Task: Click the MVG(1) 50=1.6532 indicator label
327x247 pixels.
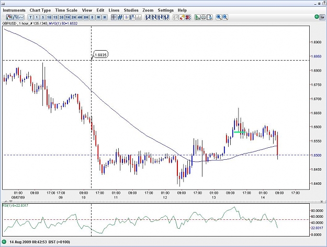Action: tap(63, 23)
